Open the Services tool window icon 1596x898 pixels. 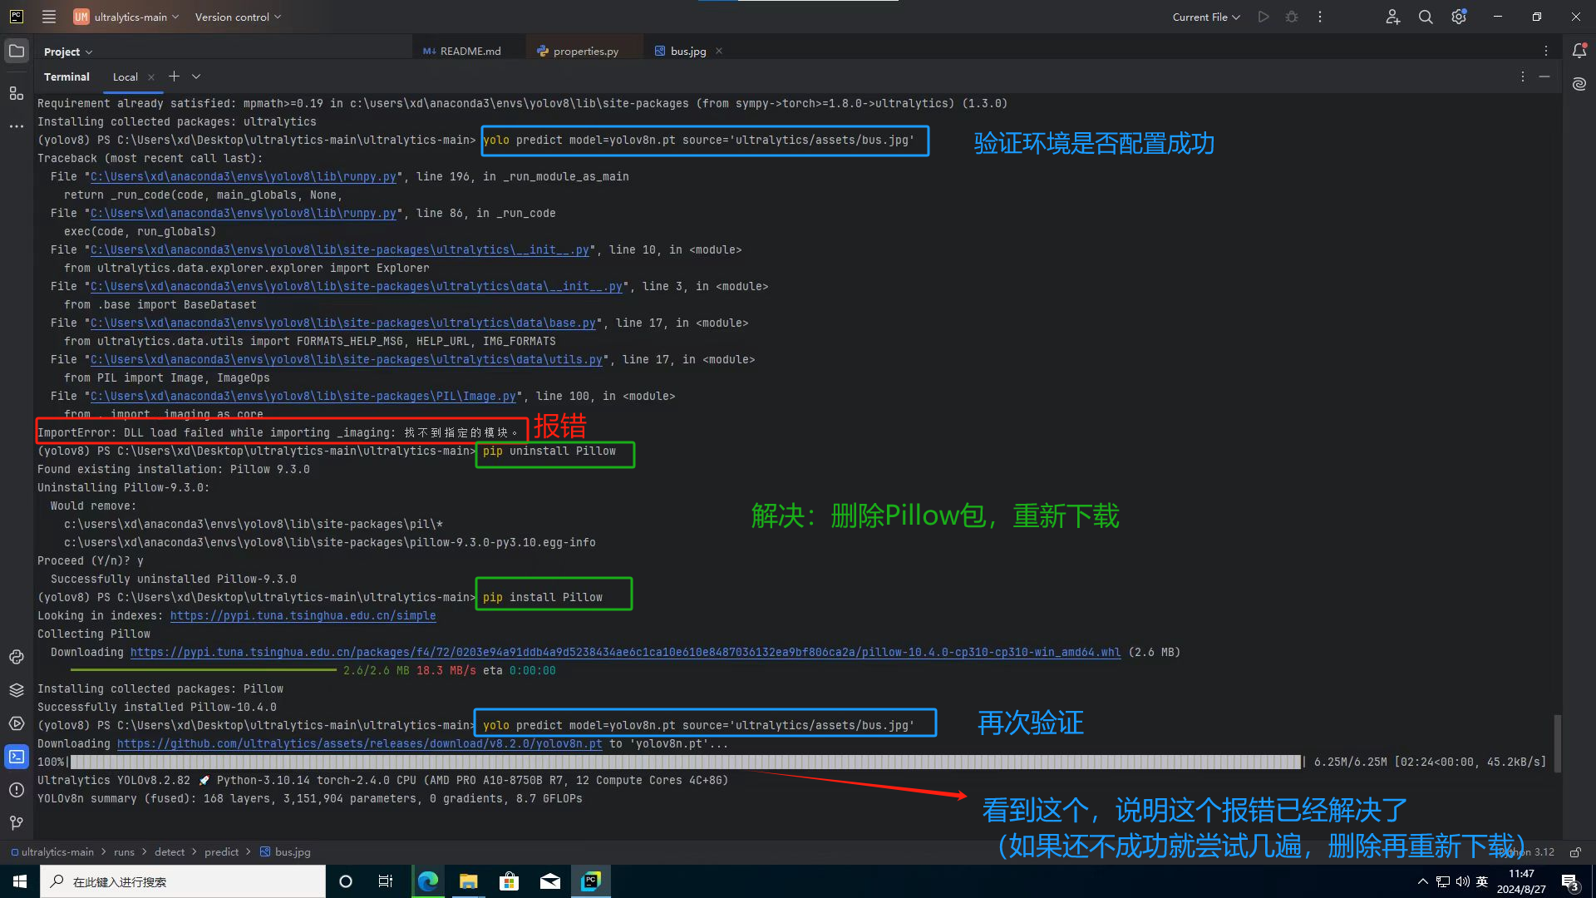pos(17,723)
